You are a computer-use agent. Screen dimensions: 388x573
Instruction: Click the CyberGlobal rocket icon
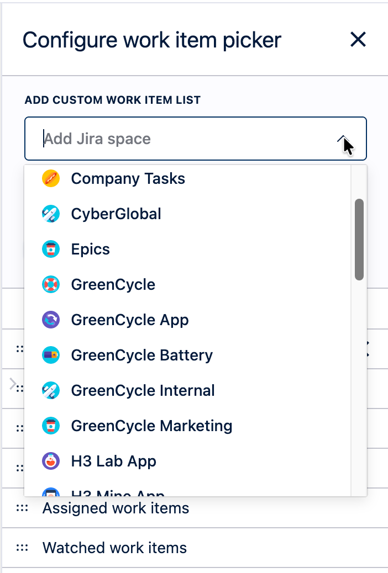(x=51, y=214)
